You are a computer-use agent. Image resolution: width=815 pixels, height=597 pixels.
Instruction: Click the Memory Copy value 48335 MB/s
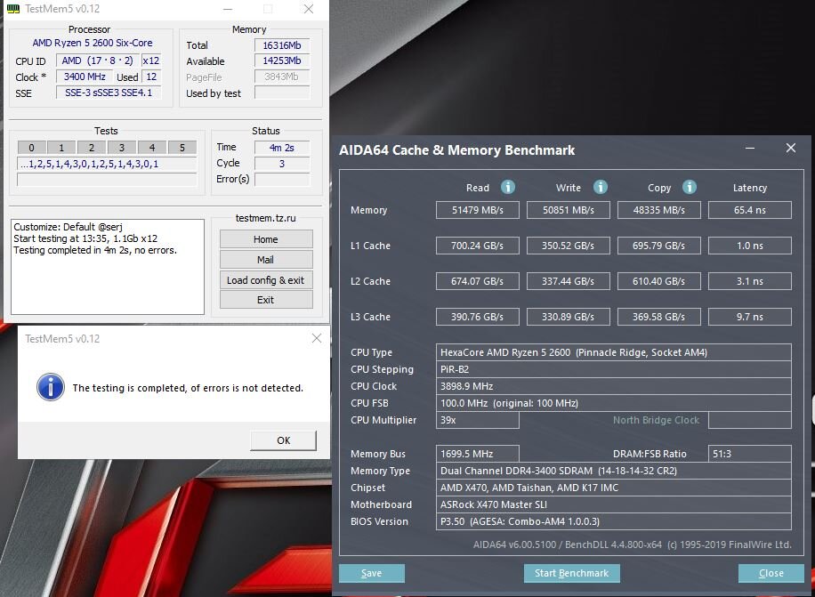click(x=658, y=210)
